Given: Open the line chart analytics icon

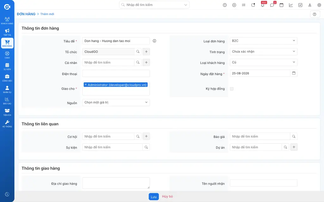Looking at the screenshot, I should click(x=291, y=5).
